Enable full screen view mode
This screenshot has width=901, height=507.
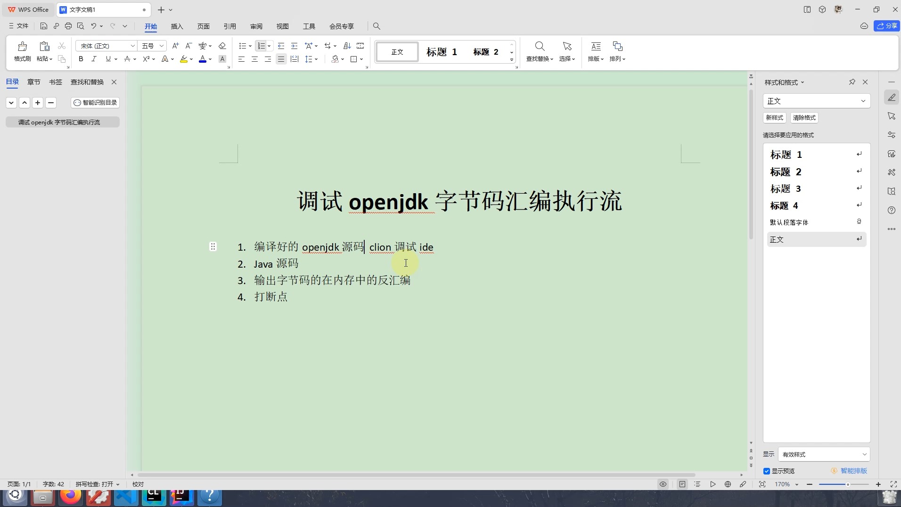tap(893, 484)
